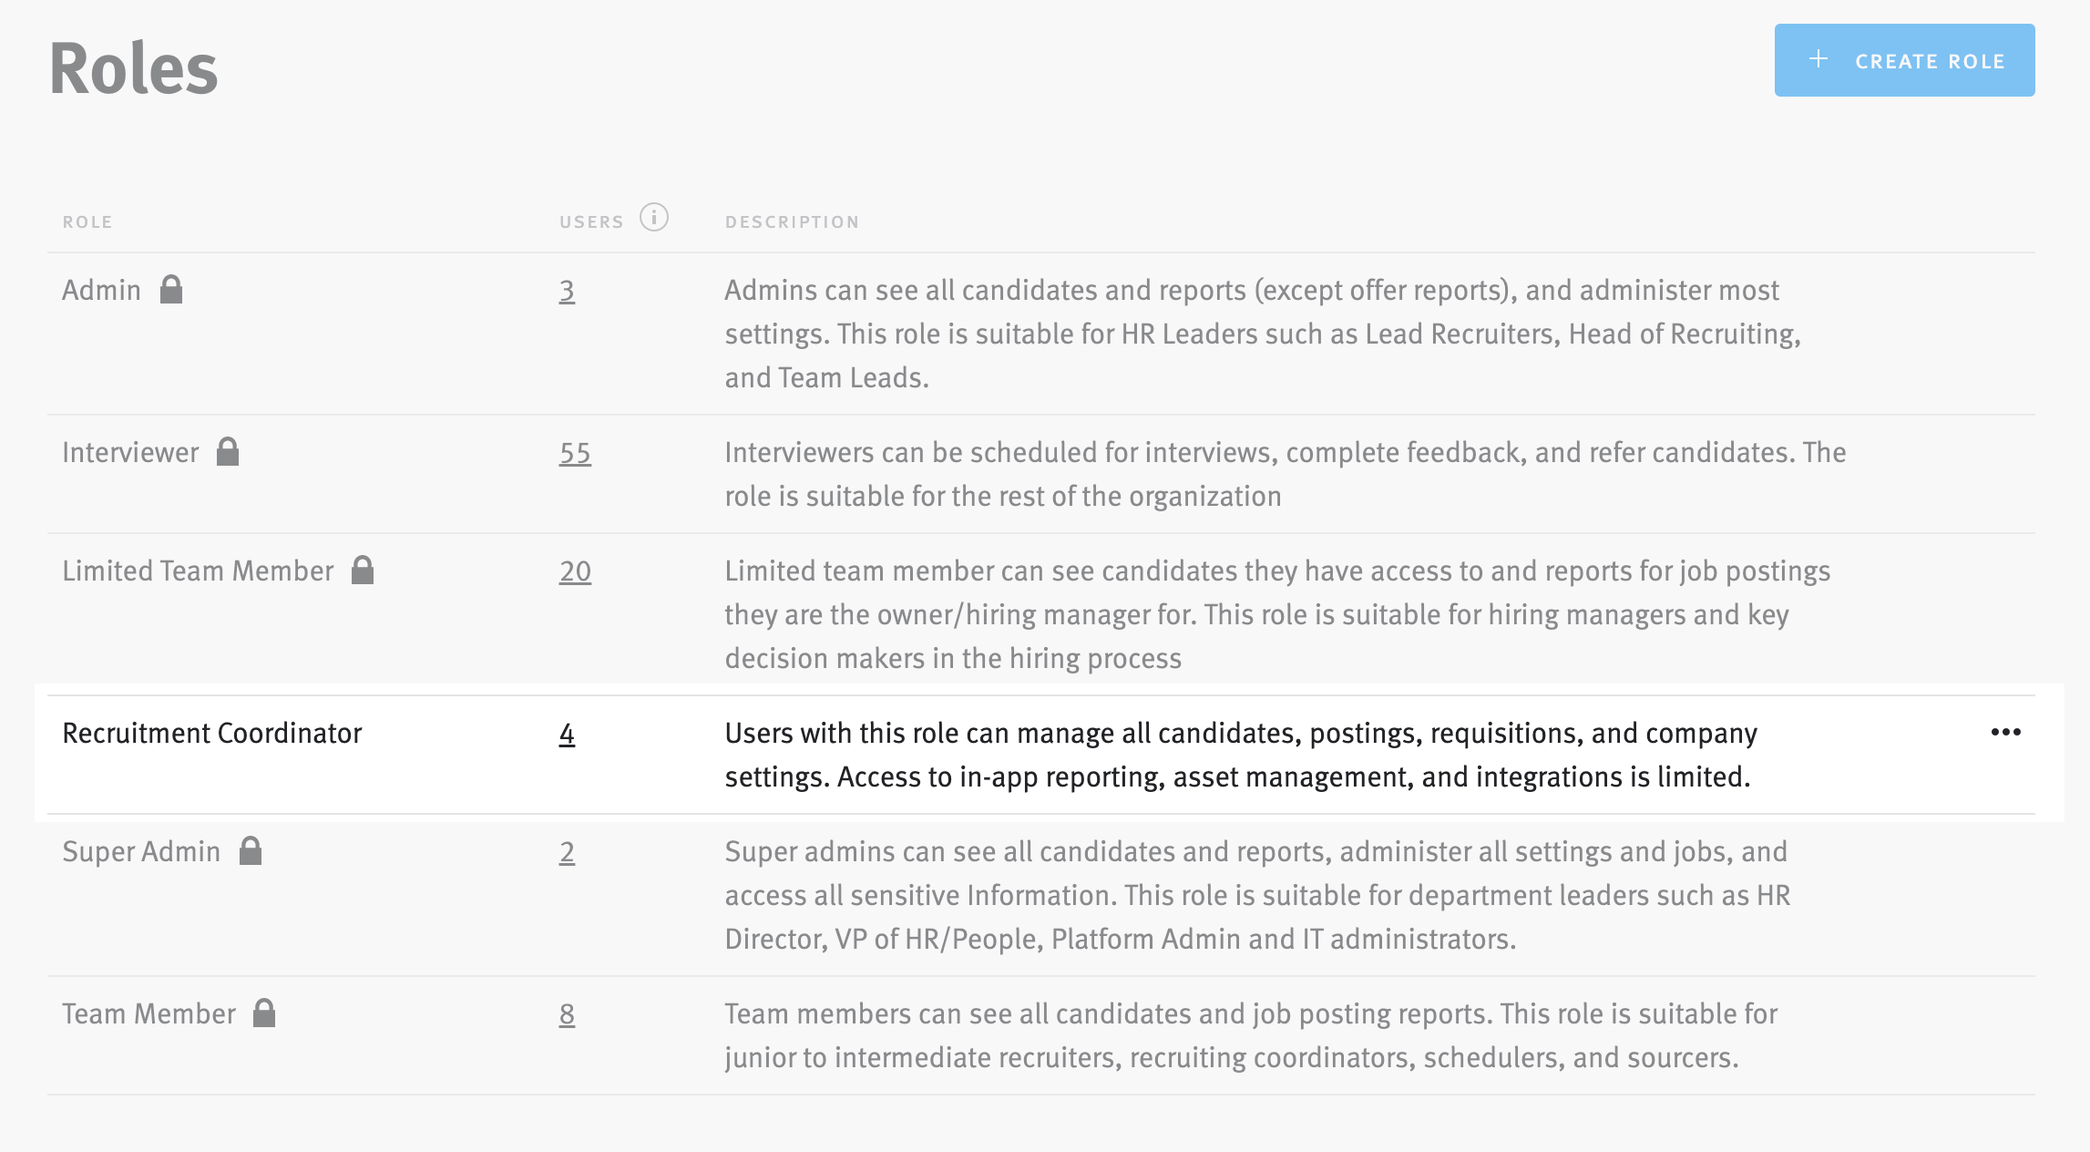Click the lock icon next to Admin

pos(171,289)
